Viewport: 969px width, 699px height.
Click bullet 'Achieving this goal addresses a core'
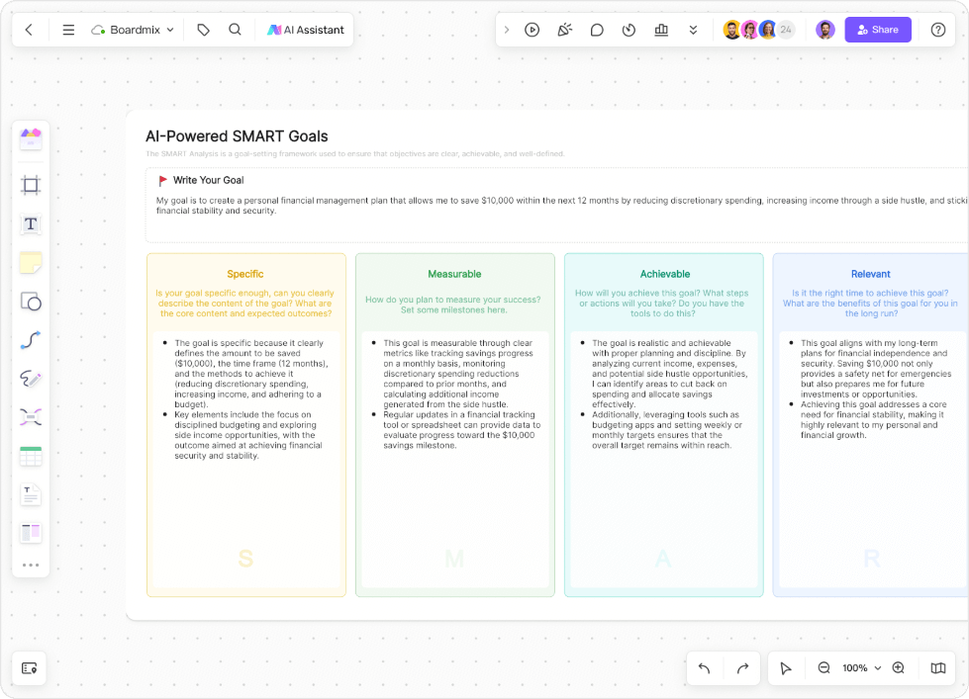tap(873, 420)
